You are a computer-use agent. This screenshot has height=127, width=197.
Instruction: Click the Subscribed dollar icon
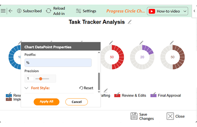coord(19,11)
